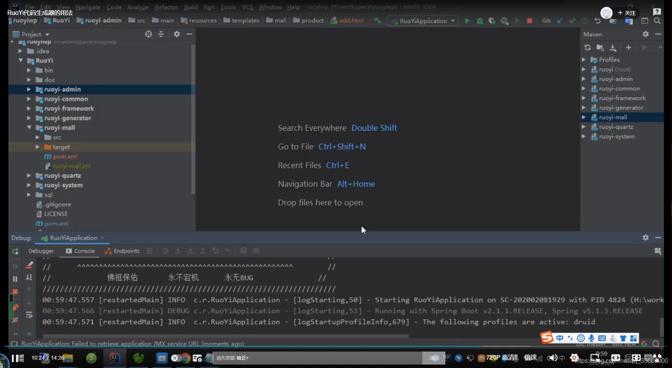Stop the running application with red square
Image resolution: width=672 pixels, height=368 pixels.
(x=530, y=21)
